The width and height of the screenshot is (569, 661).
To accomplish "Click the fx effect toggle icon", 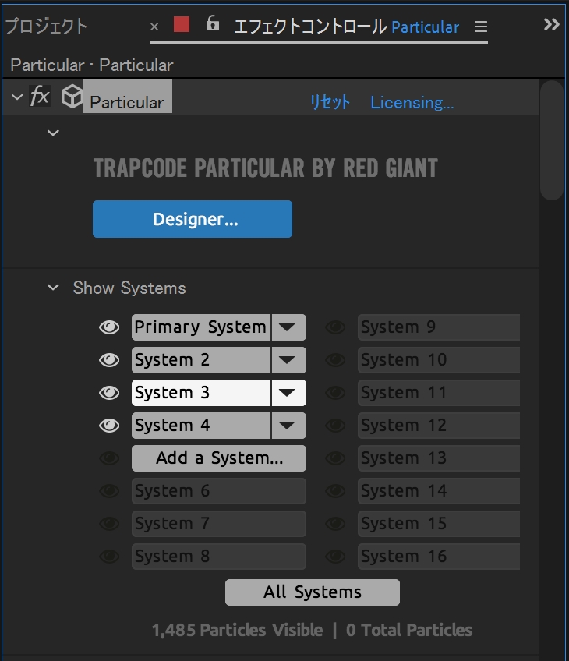I will [x=40, y=97].
